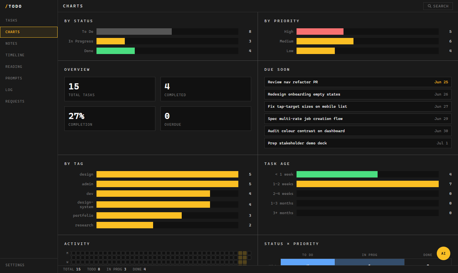
Task: Open 'Spec multi-rate job creation flow'
Action: (x=358, y=119)
